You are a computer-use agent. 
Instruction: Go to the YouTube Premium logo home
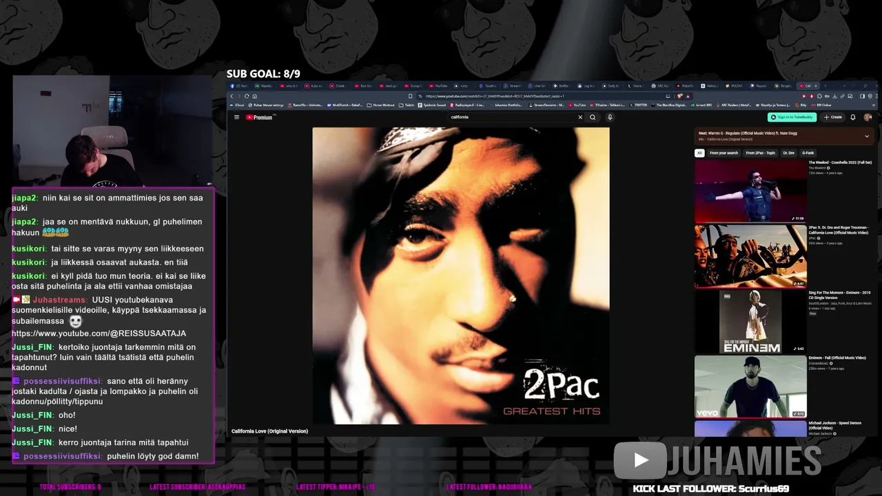(260, 117)
